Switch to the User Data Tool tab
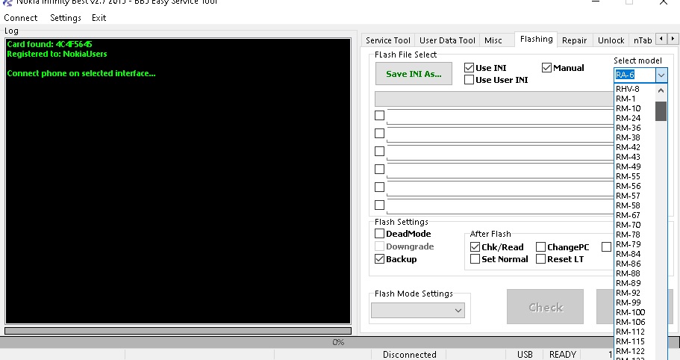 (448, 40)
